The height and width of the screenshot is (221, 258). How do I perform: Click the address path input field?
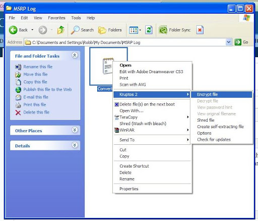[x=125, y=42]
